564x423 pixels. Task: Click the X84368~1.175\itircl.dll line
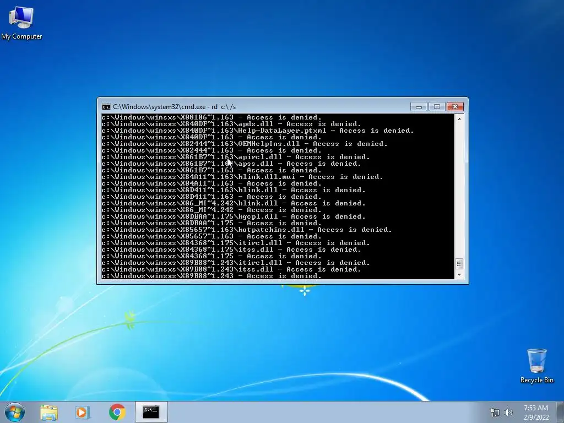(x=236, y=243)
